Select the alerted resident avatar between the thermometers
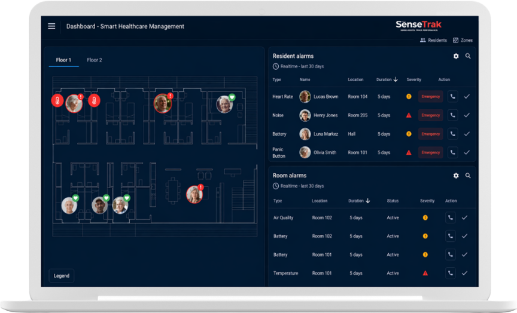Screen dimensions: 517x313 click(x=74, y=104)
